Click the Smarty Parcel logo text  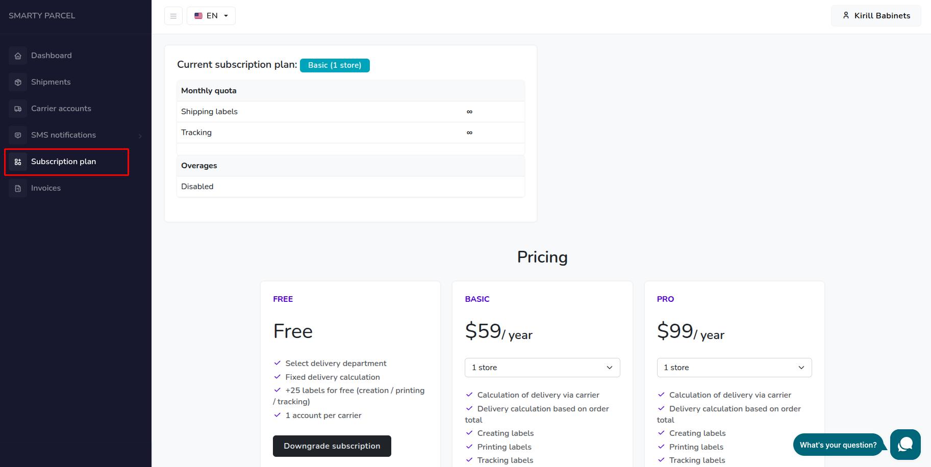42,16
